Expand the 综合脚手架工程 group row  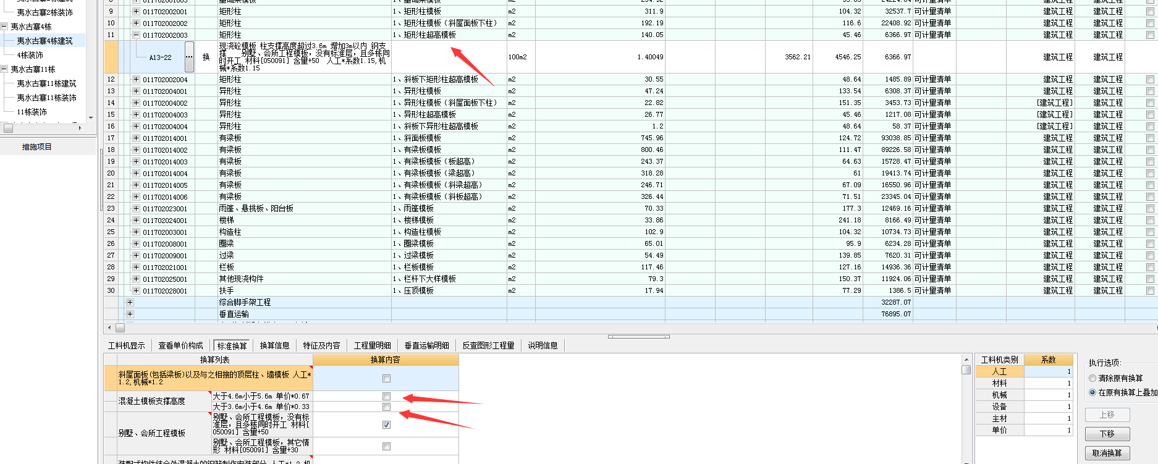pos(130,303)
